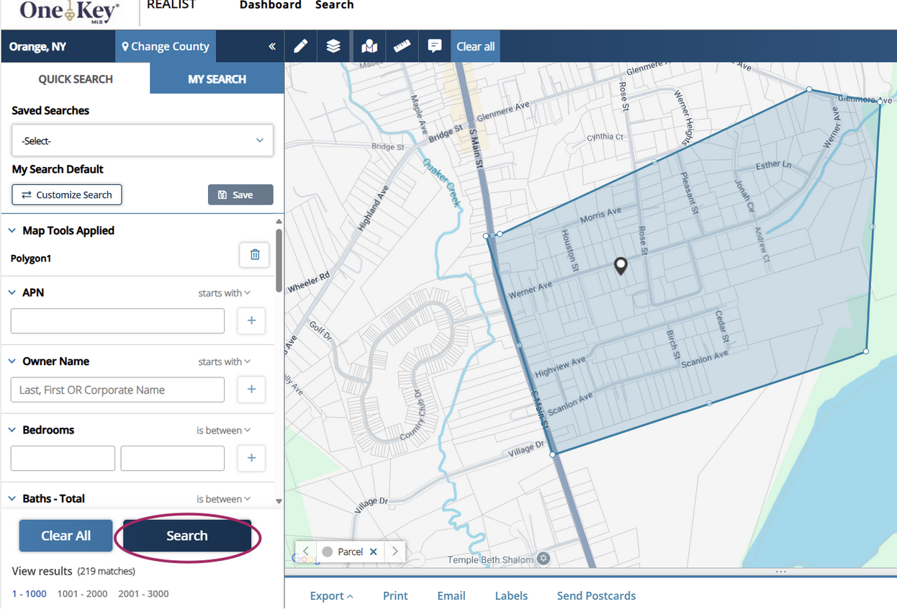
Task: Go to next map layer chip
Action: 395,552
